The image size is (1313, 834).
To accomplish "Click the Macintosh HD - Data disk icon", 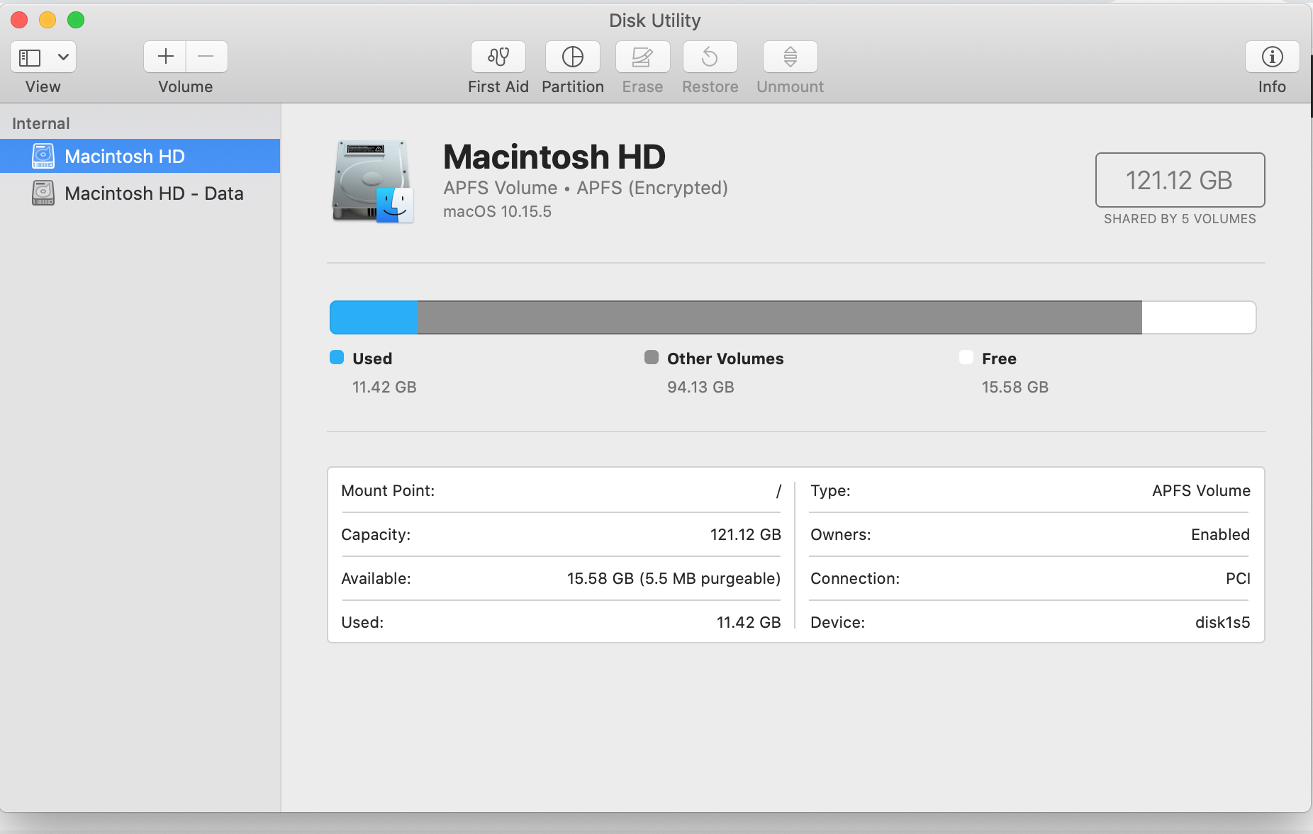I will point(43,193).
